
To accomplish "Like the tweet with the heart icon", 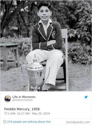I will [x=6, y=113].
